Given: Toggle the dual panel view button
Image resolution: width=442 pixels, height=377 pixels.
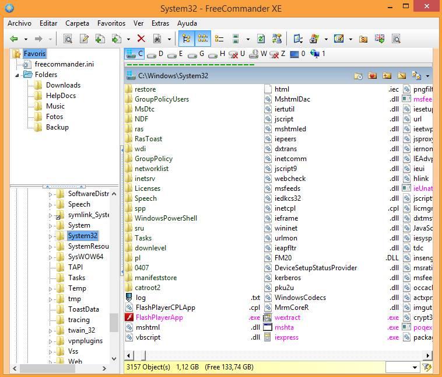Looking at the screenshot, I should coord(203,39).
